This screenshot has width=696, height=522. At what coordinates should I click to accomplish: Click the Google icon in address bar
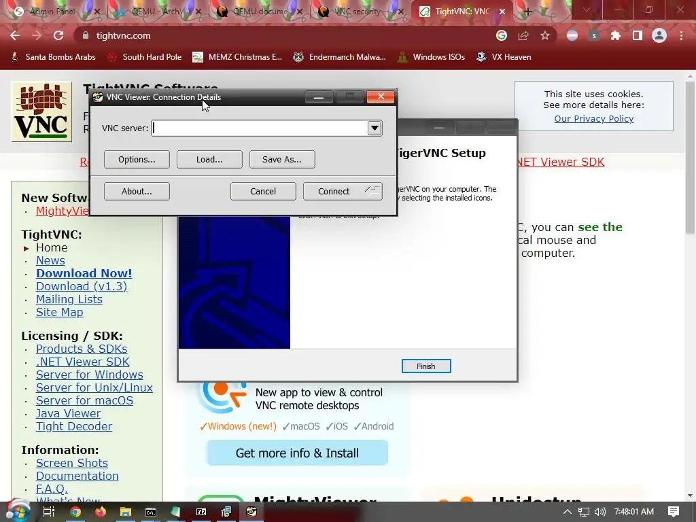(x=502, y=35)
